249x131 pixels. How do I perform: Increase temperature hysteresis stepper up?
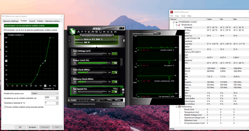coord(57,102)
